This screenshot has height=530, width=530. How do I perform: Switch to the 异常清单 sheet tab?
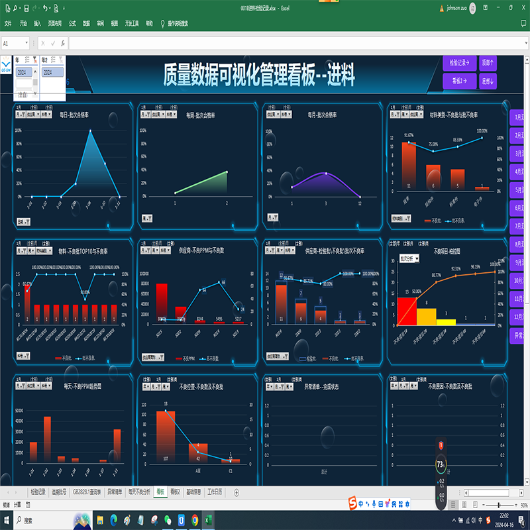coord(115,492)
